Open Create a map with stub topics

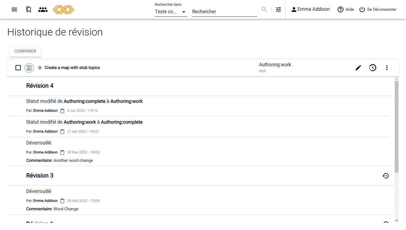point(72,68)
